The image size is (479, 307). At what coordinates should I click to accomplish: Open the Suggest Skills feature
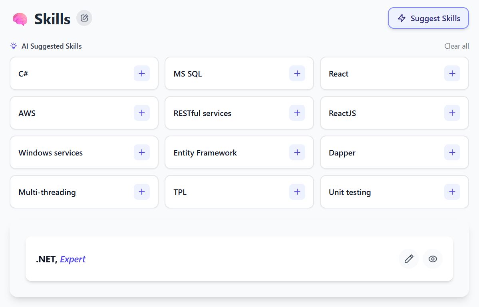click(x=428, y=18)
